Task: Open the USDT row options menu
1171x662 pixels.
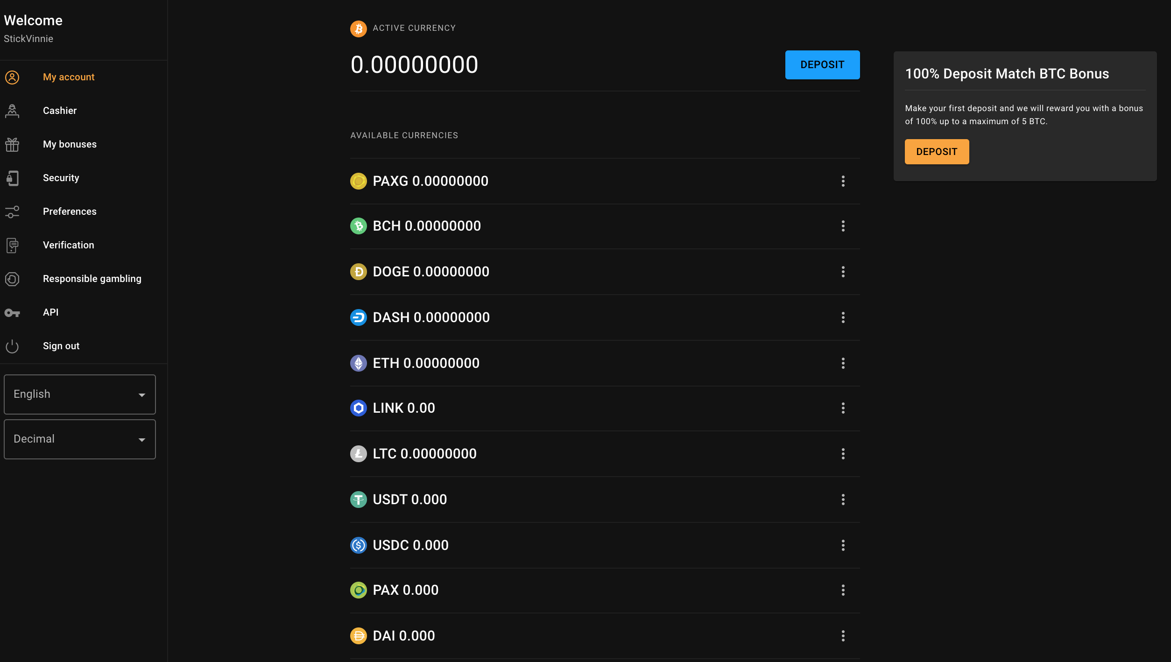Action: click(843, 500)
